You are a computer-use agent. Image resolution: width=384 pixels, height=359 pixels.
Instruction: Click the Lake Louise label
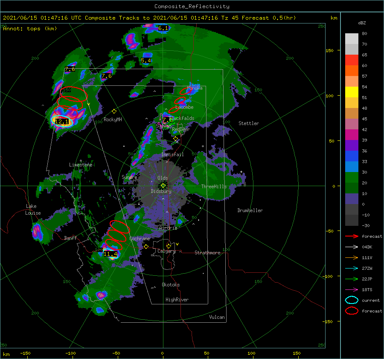[33, 210]
